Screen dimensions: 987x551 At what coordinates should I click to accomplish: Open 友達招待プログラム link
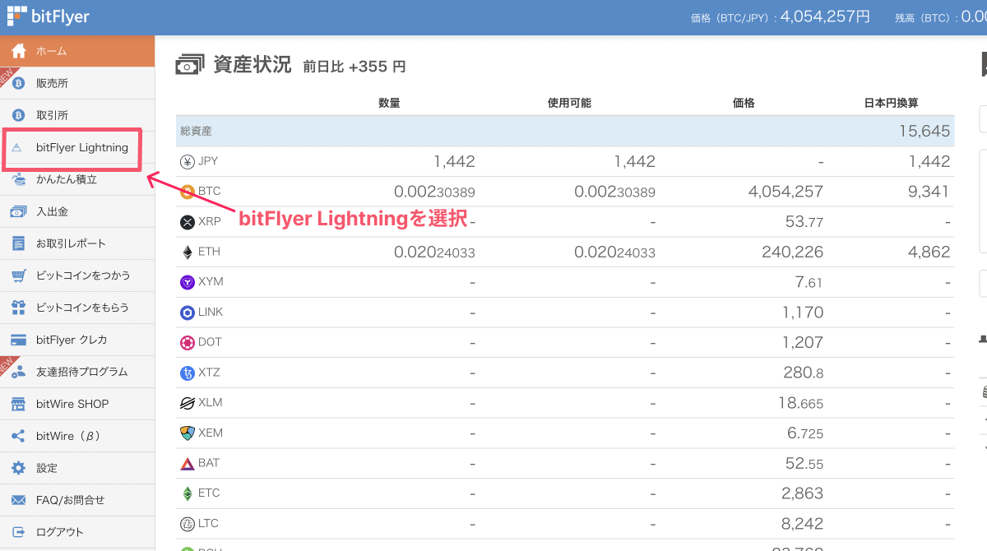[x=77, y=372]
